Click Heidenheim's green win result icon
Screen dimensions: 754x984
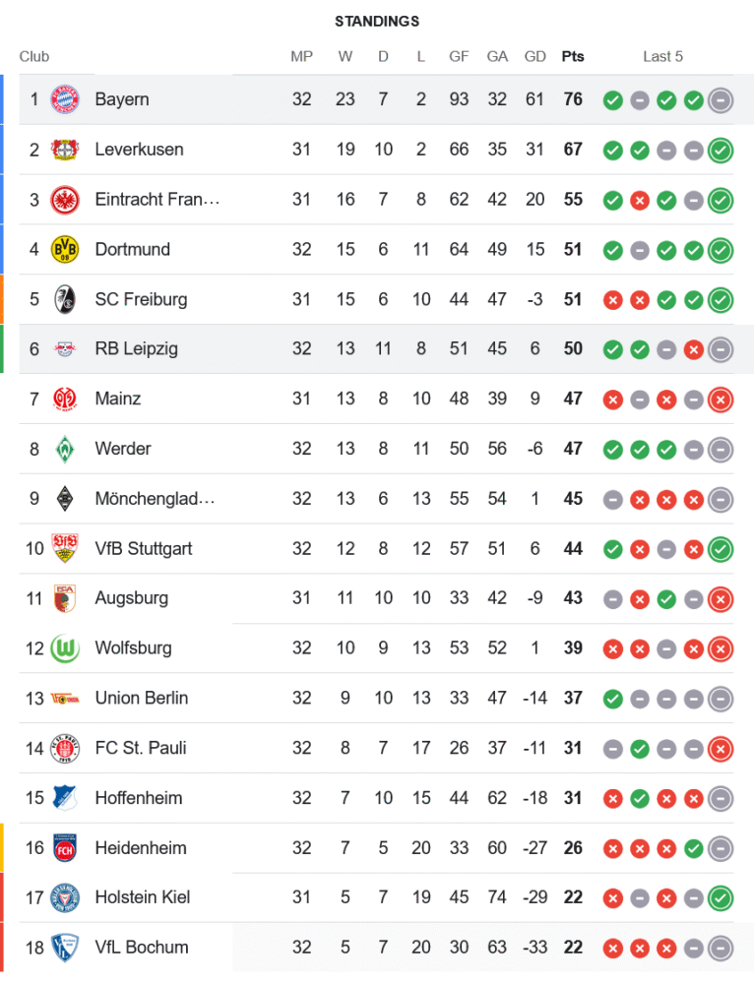[694, 847]
